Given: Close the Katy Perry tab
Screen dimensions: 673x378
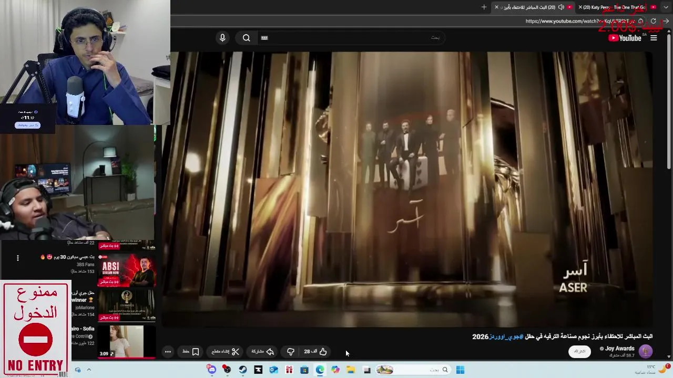Looking at the screenshot, I should [580, 7].
